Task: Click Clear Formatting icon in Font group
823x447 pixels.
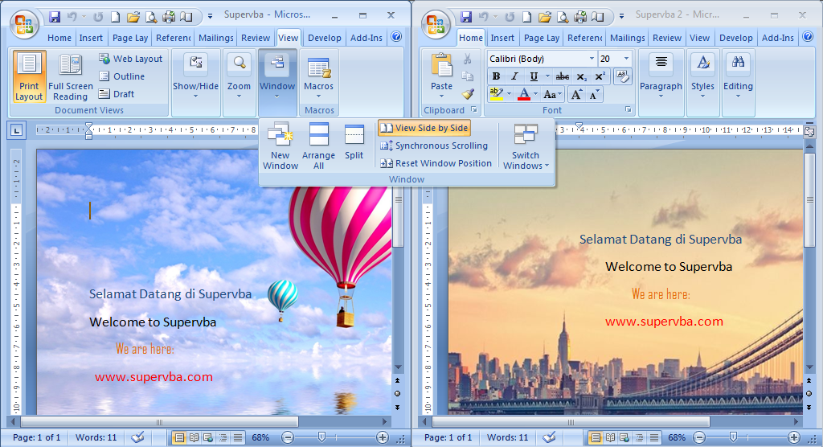Action: click(x=623, y=76)
